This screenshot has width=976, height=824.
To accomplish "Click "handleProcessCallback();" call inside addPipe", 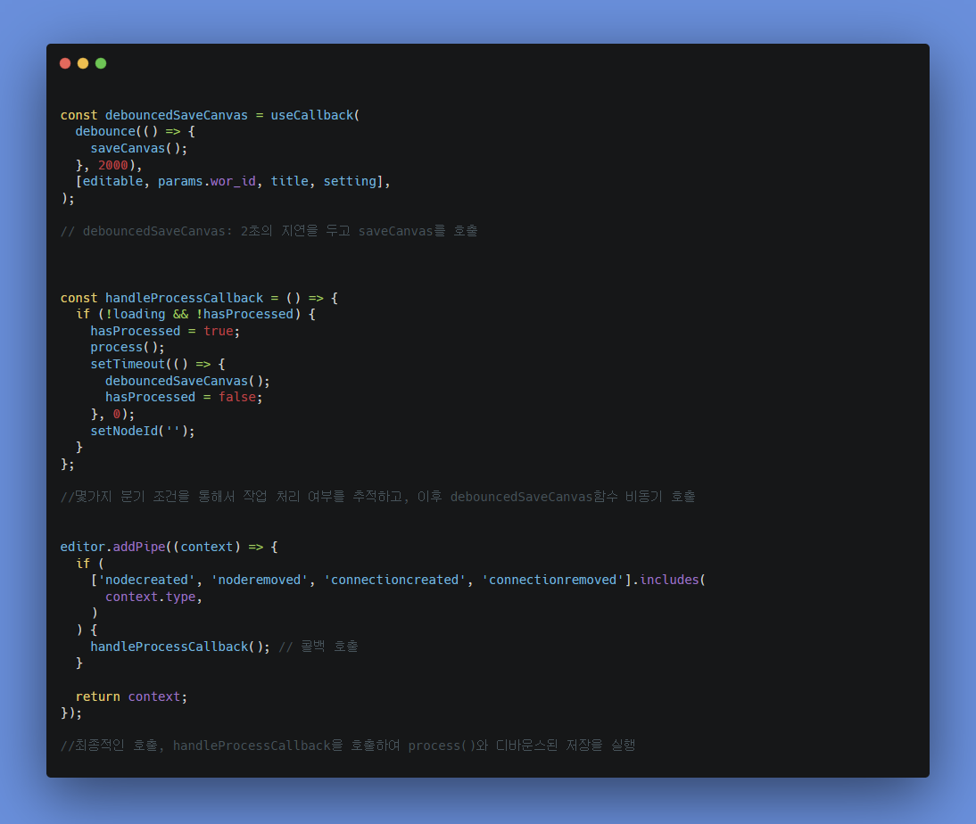I will click(x=180, y=647).
